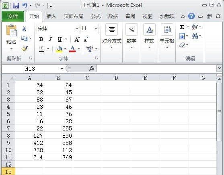
Task: Switch to the 页面布局 Page Layout tab
Action: pyautogui.click(x=74, y=16)
